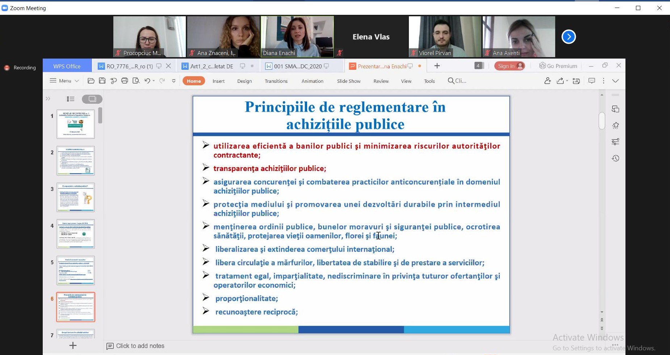Open the Design ribbon tab
Viewport: 670px width, 355px height.
(244, 81)
